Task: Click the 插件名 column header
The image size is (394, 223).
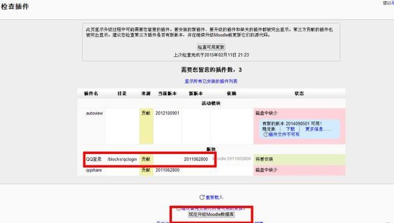Action: pos(91,93)
